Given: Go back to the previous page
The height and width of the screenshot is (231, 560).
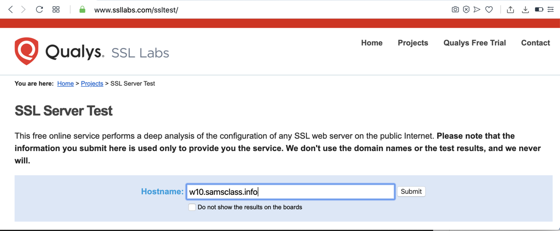Looking at the screenshot, I should click(x=11, y=10).
